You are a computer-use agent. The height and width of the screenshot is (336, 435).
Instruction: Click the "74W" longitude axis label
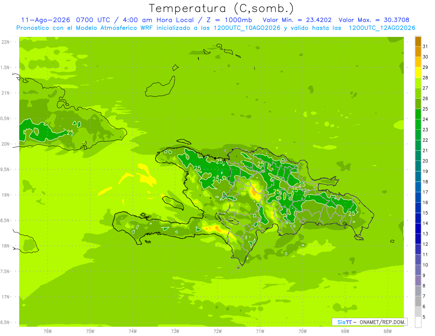tap(133, 331)
